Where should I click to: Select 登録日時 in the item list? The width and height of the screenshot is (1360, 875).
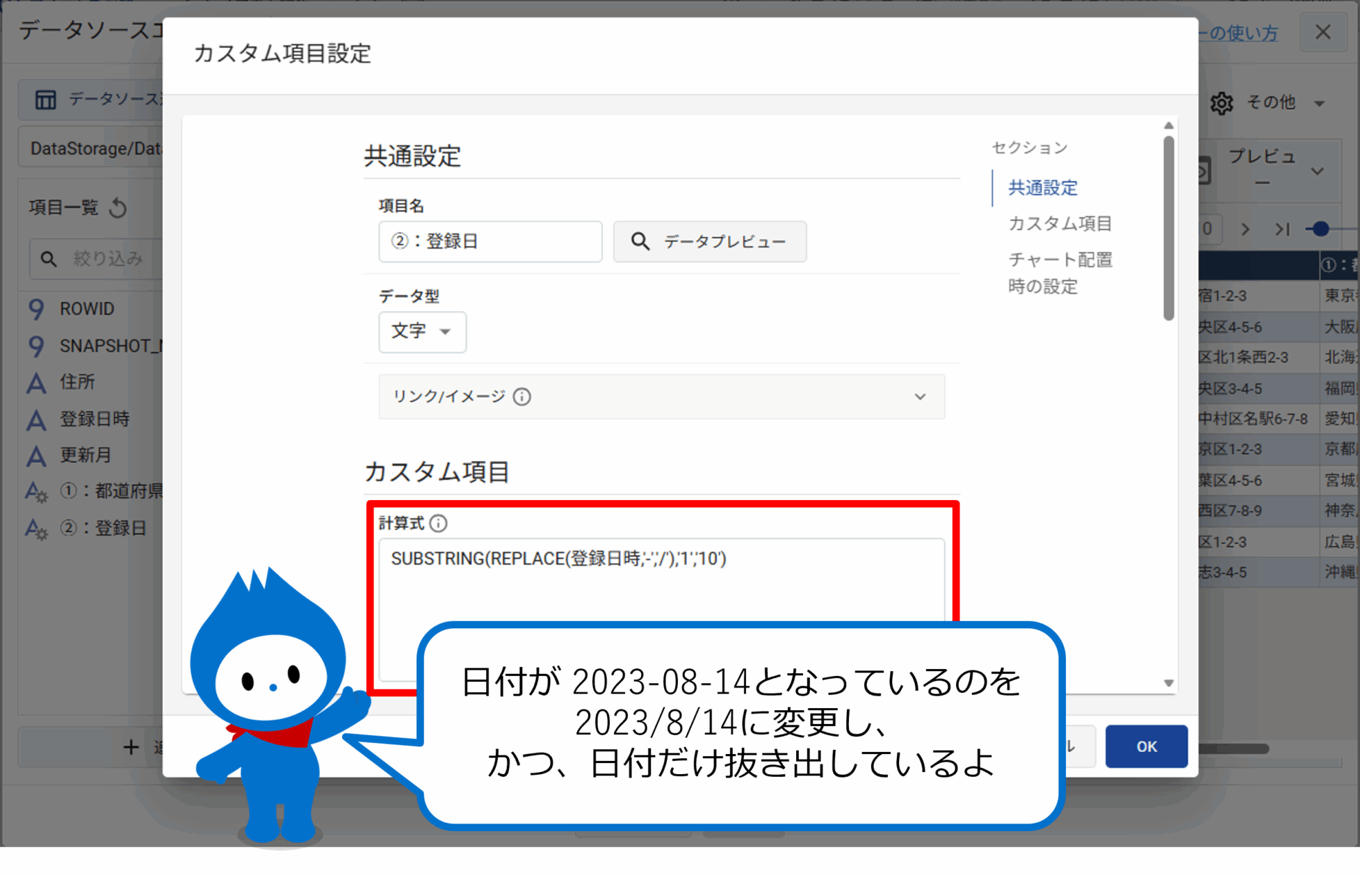coord(94,419)
